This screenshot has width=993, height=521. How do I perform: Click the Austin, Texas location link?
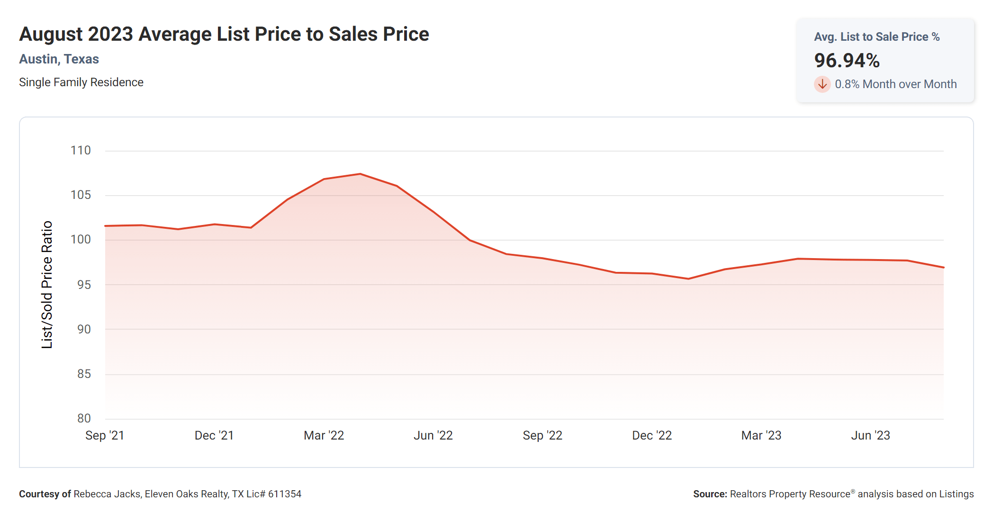point(59,59)
